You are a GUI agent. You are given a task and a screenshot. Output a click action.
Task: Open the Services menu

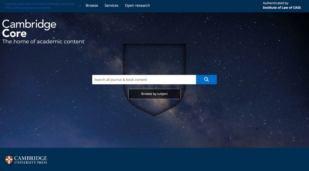111,5
